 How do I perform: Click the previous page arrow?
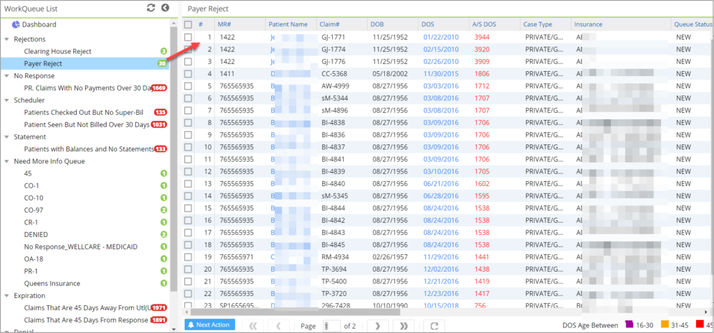[278, 325]
